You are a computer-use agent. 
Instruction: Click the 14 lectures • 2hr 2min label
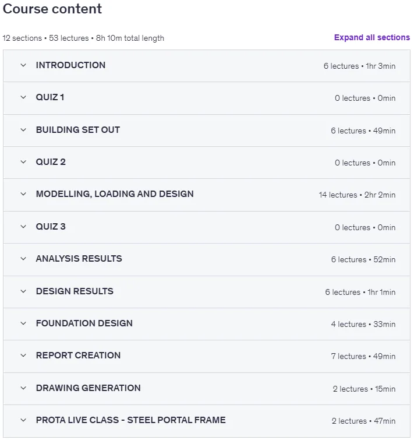(x=357, y=195)
